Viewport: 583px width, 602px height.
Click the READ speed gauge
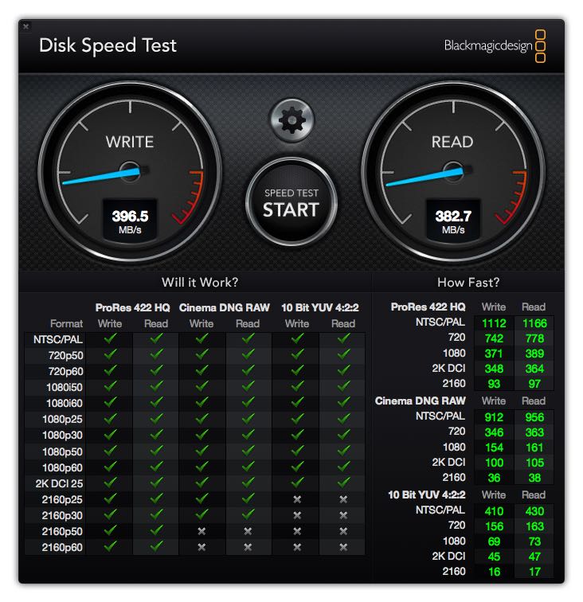453,172
